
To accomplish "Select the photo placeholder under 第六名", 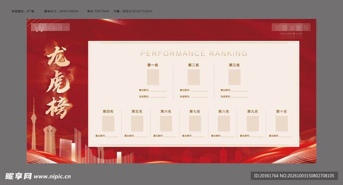I will tap(166, 124).
